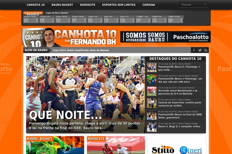Select the 5jan-17h ECN vs COM score
Image resolution: width=232 pixels, height=154 pixels.
(127, 19)
